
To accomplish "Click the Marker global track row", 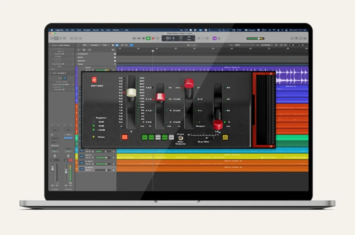I will 96,57.
